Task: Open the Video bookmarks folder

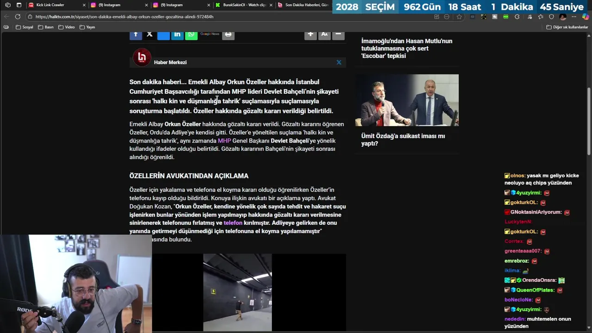Action: click(x=66, y=27)
